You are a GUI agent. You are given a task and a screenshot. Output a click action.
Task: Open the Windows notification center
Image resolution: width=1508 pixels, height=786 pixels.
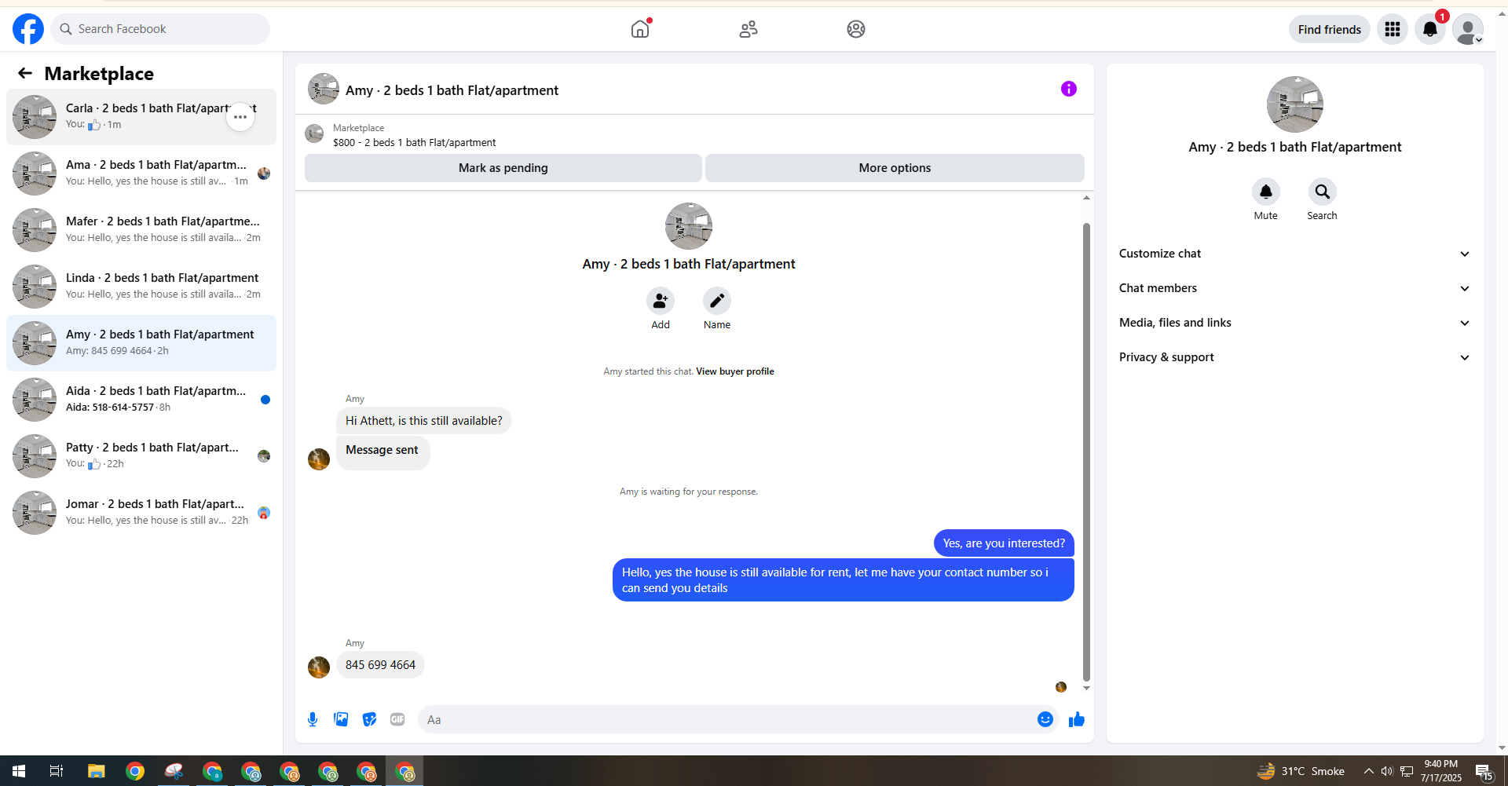click(1484, 771)
